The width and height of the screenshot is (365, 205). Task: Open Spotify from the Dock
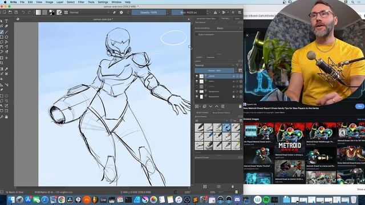[x=266, y=200]
